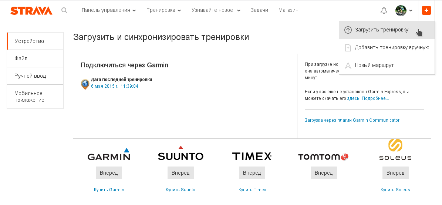Open the Купить Suunto link

pos(180,190)
